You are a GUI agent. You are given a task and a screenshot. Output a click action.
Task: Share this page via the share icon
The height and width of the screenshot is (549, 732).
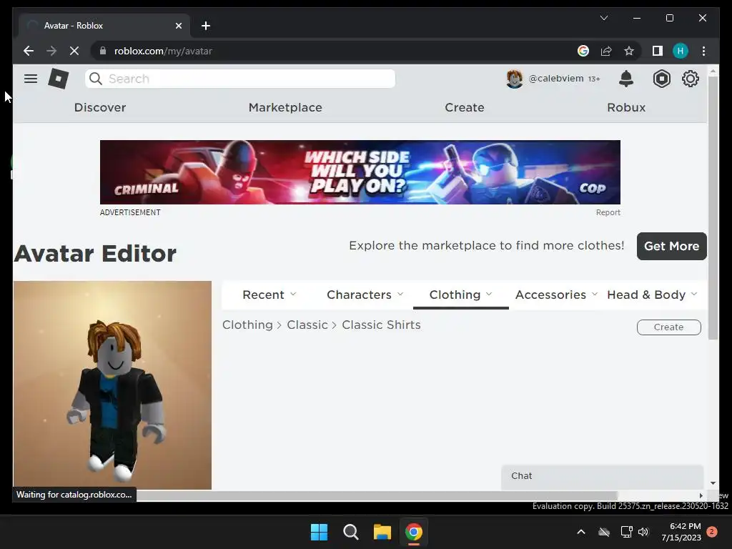[x=606, y=51]
